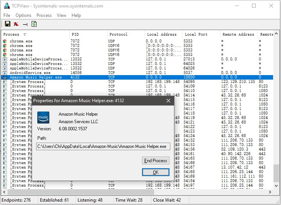This screenshot has height=205, width=281.
Task: Click the System Process icon on port 54197 row
Action: click(5, 185)
